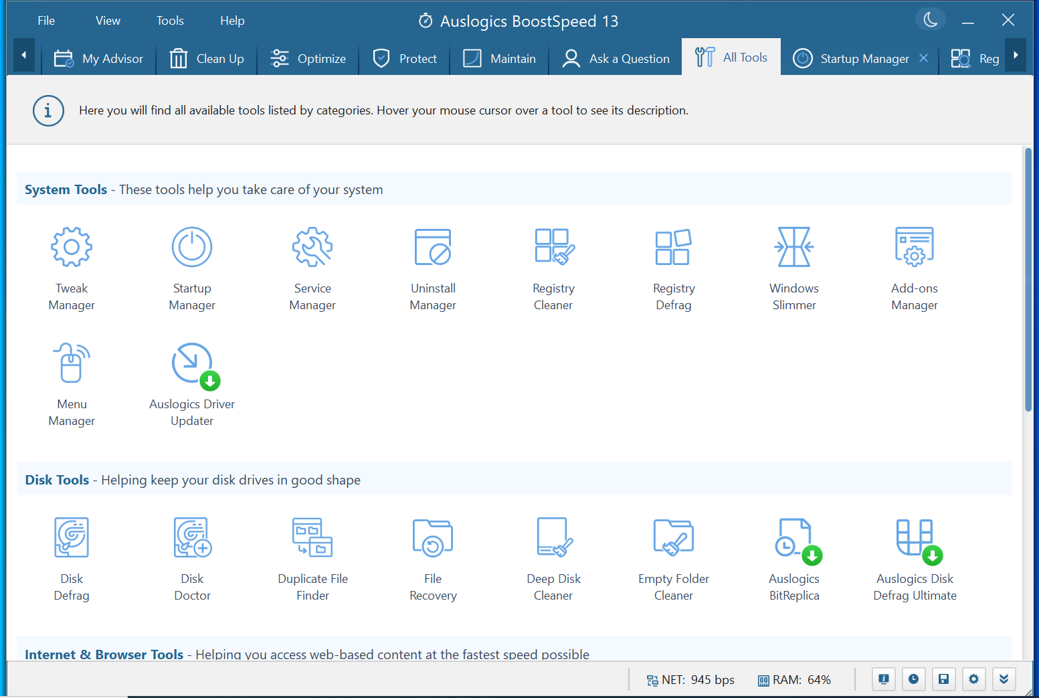Open the Tools menu
The width and height of the screenshot is (1039, 698).
(x=170, y=21)
